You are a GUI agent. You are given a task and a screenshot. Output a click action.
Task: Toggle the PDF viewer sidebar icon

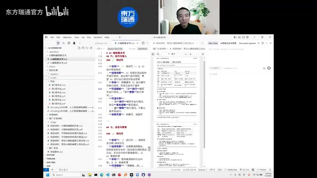153,54
